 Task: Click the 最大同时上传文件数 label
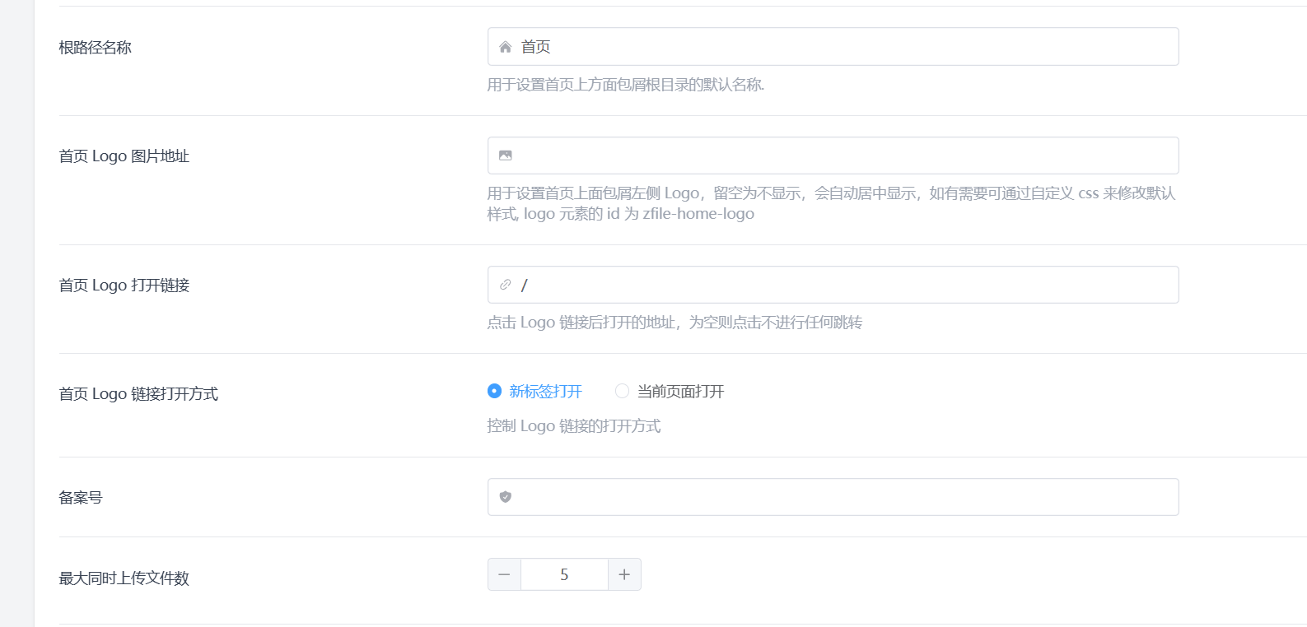pyautogui.click(x=124, y=578)
